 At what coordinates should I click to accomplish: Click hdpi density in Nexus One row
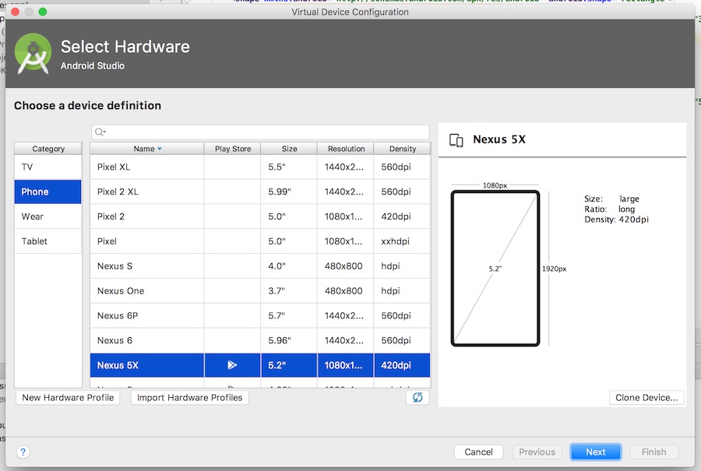pyautogui.click(x=402, y=291)
